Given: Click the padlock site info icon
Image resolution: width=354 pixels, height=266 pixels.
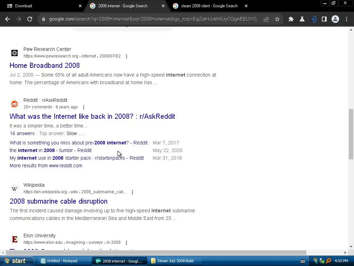Looking at the screenshot, I should (x=44, y=19).
